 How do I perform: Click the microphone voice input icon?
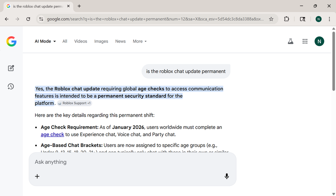click(227, 176)
